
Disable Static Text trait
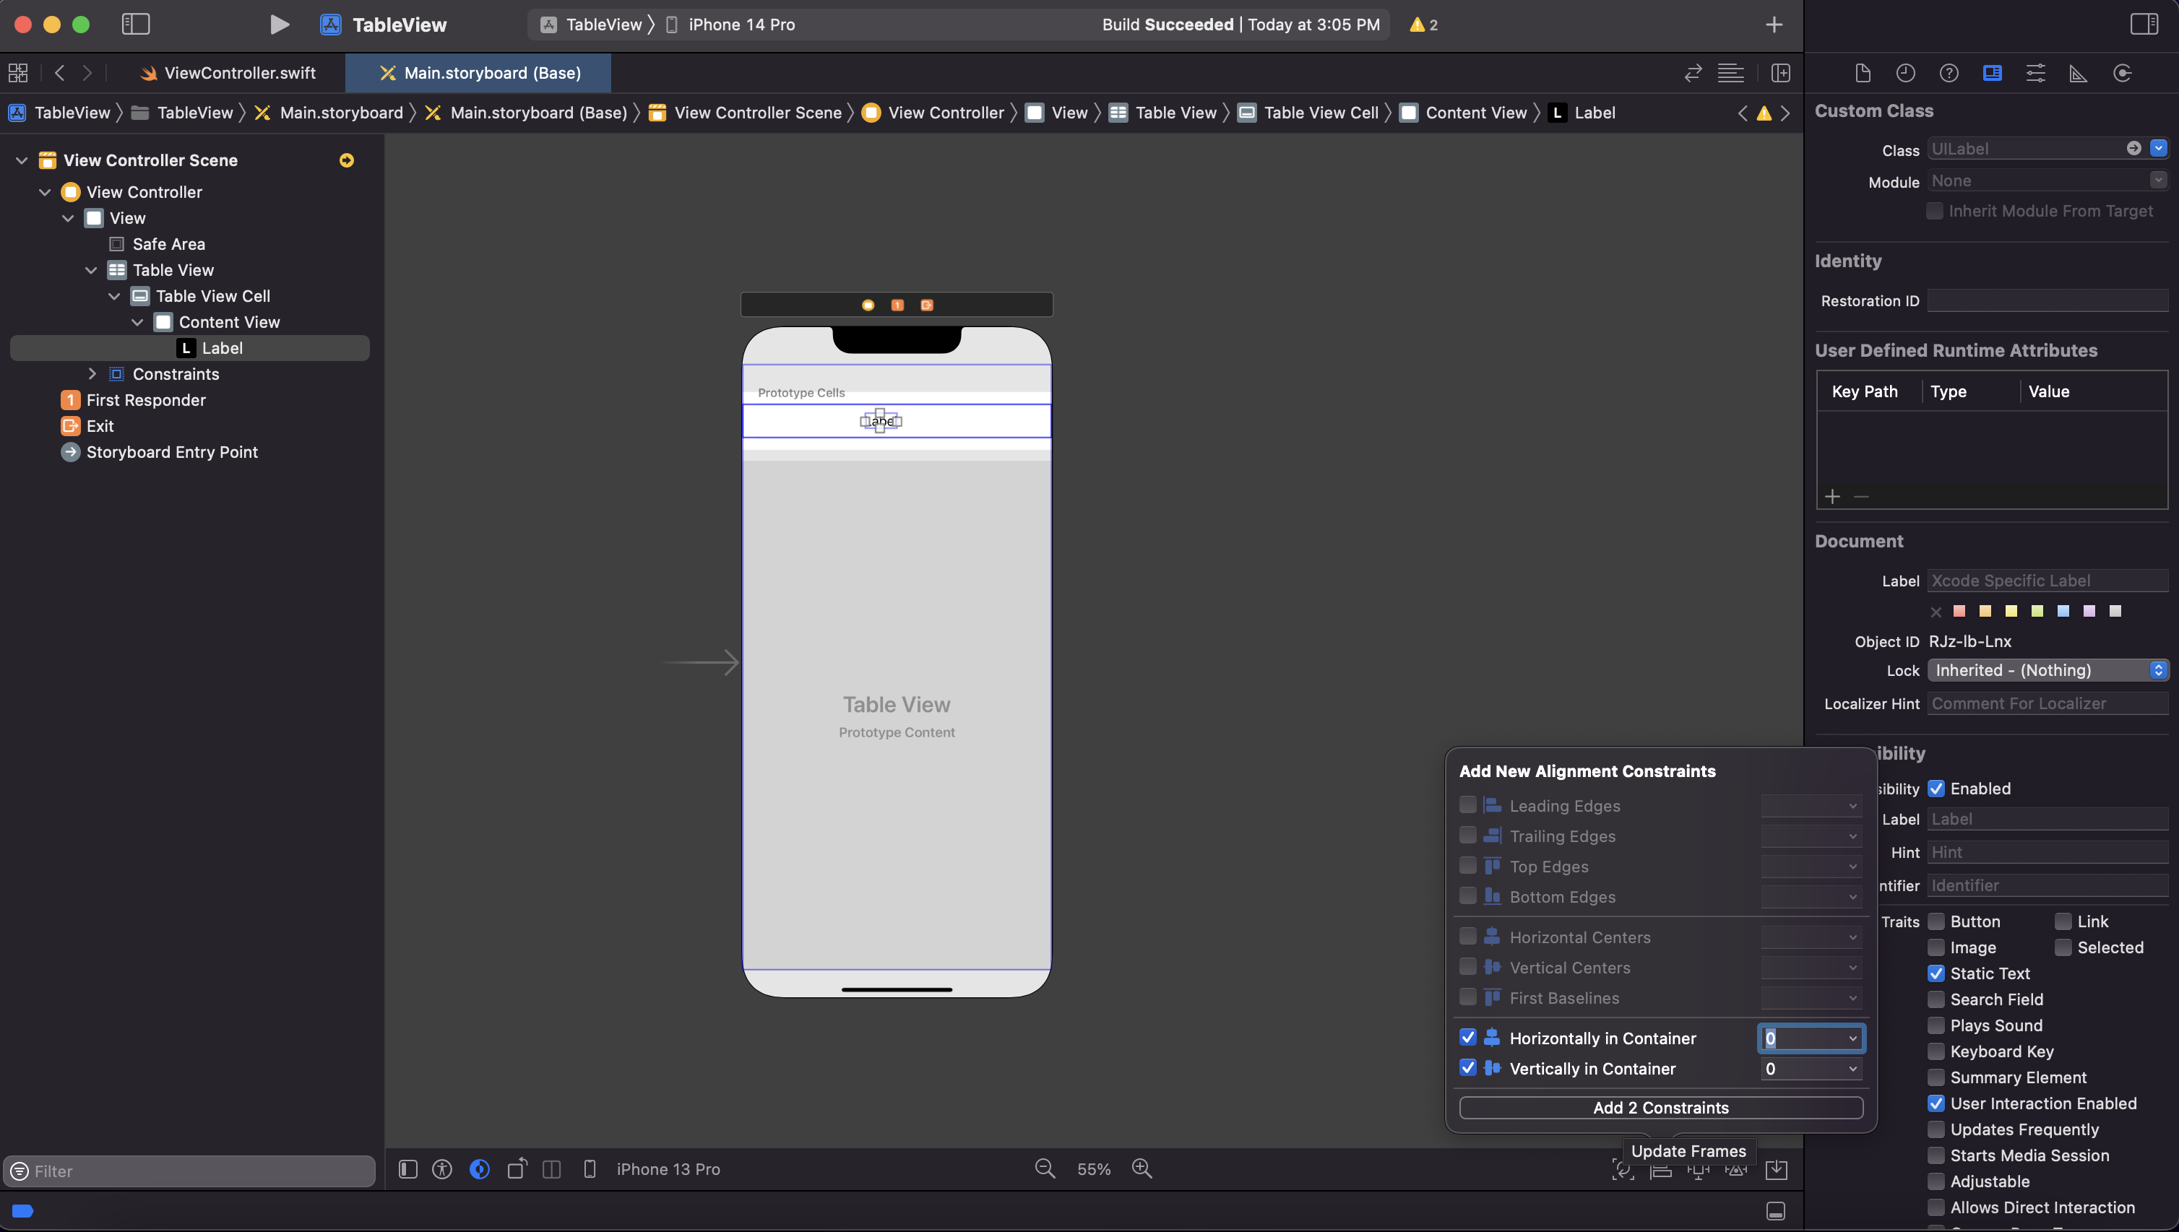1936,973
